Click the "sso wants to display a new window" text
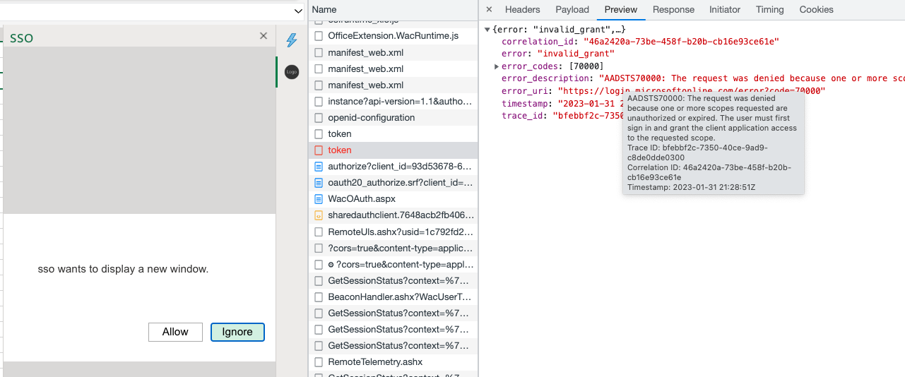This screenshot has height=377, width=905. pyautogui.click(x=124, y=269)
